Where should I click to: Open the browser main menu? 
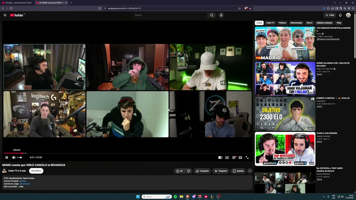coord(353,8)
